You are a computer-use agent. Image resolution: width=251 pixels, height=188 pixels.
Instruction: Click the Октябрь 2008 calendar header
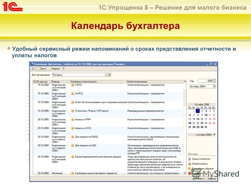coord(202,104)
